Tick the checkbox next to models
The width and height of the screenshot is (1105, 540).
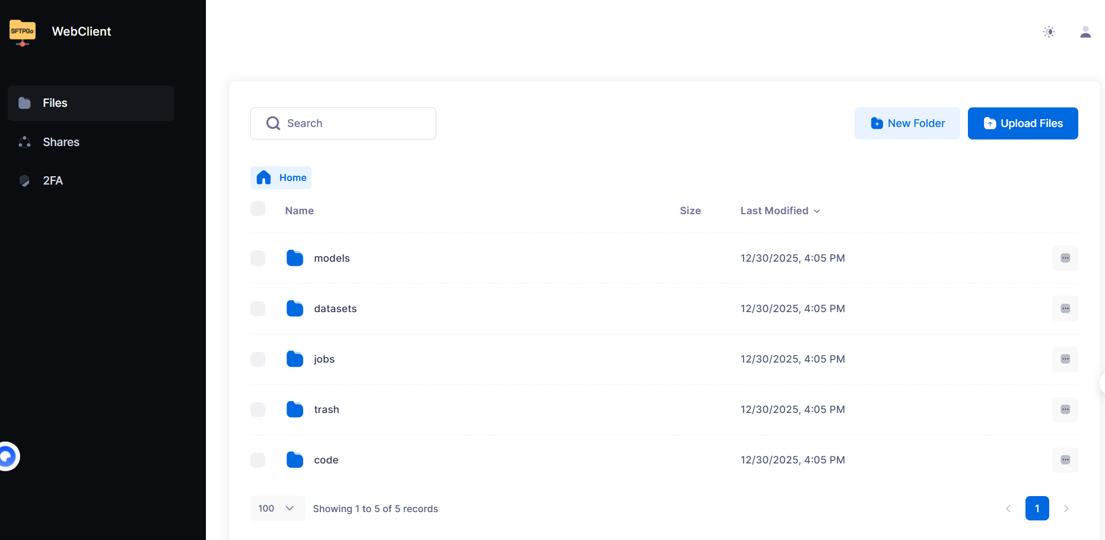pos(258,258)
